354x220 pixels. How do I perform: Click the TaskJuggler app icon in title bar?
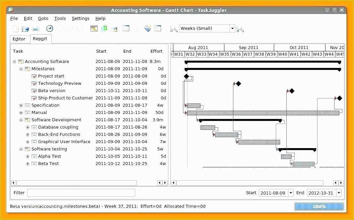[11, 10]
